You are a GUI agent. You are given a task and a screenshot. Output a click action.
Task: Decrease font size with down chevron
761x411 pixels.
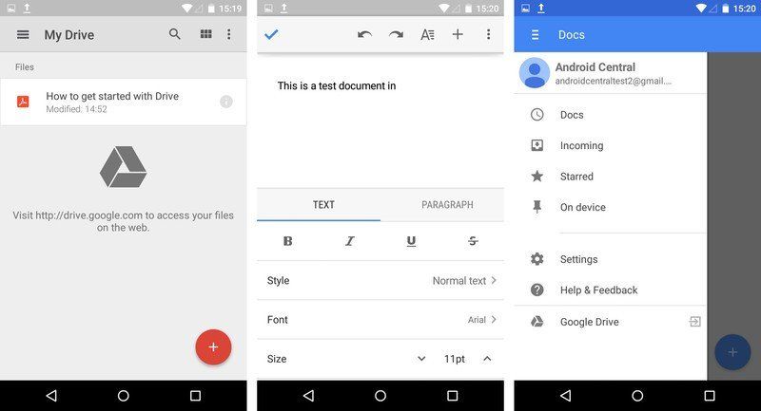(421, 359)
